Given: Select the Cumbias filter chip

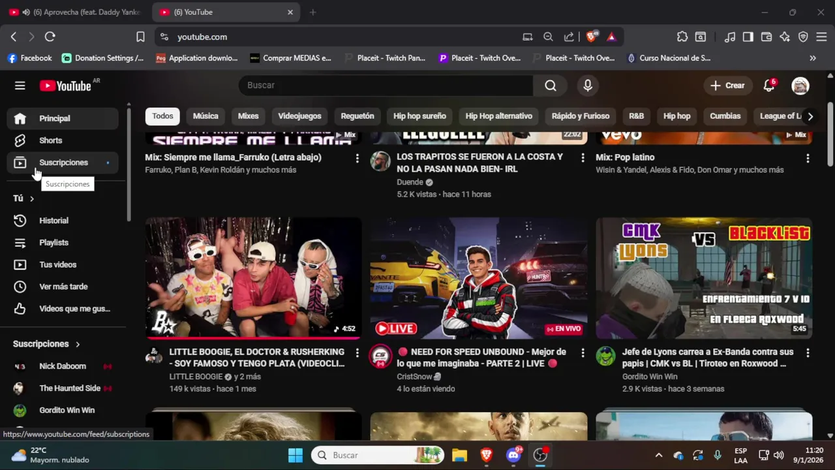Looking at the screenshot, I should [725, 116].
